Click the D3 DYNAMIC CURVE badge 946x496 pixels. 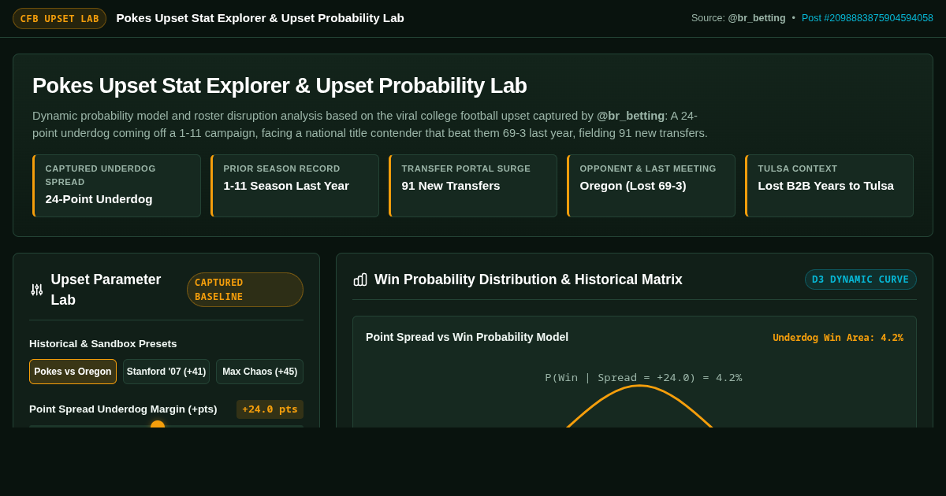(x=861, y=279)
